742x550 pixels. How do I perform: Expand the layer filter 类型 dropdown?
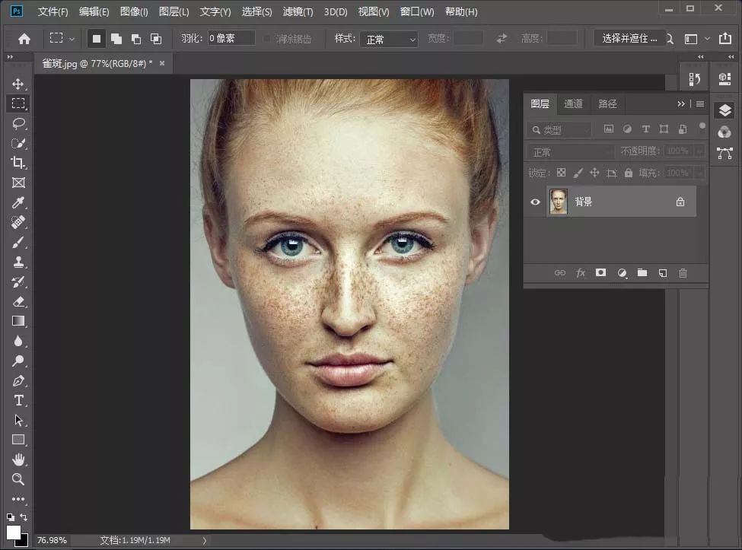pos(560,129)
